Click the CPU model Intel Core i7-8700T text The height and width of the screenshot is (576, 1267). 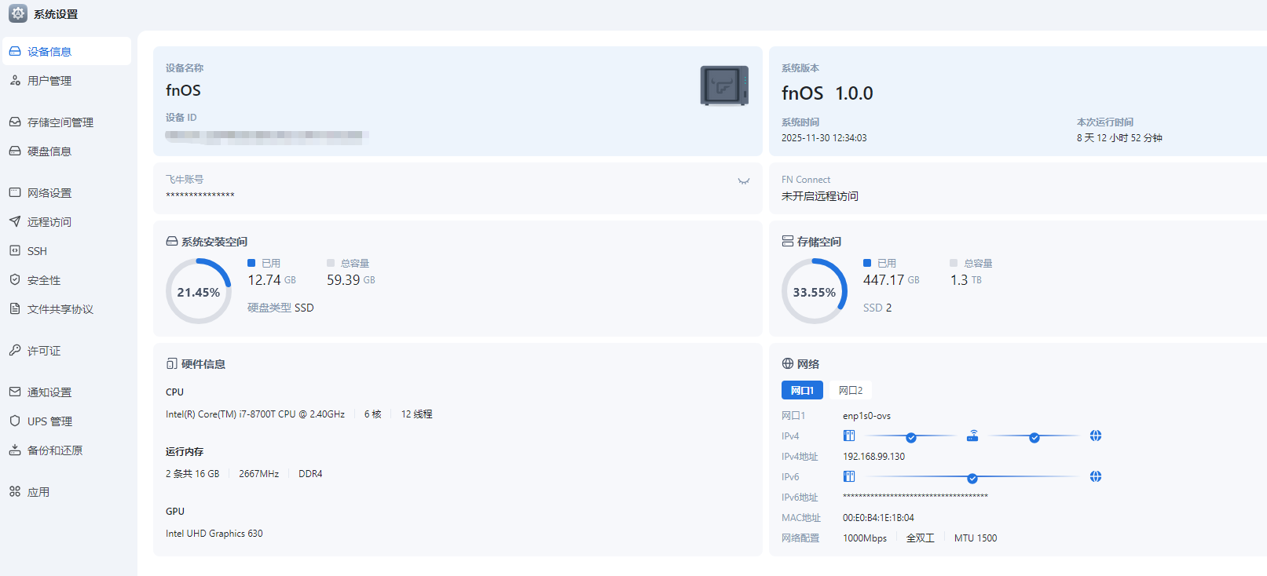coord(255,414)
